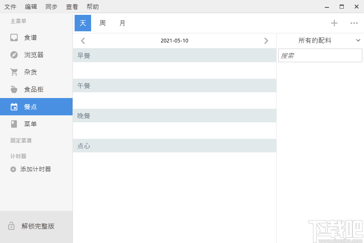
Task: Click the date label 2021-05-10
Action: (174, 40)
